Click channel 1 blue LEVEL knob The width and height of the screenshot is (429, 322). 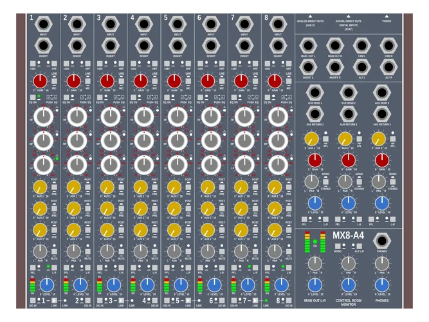click(47, 285)
